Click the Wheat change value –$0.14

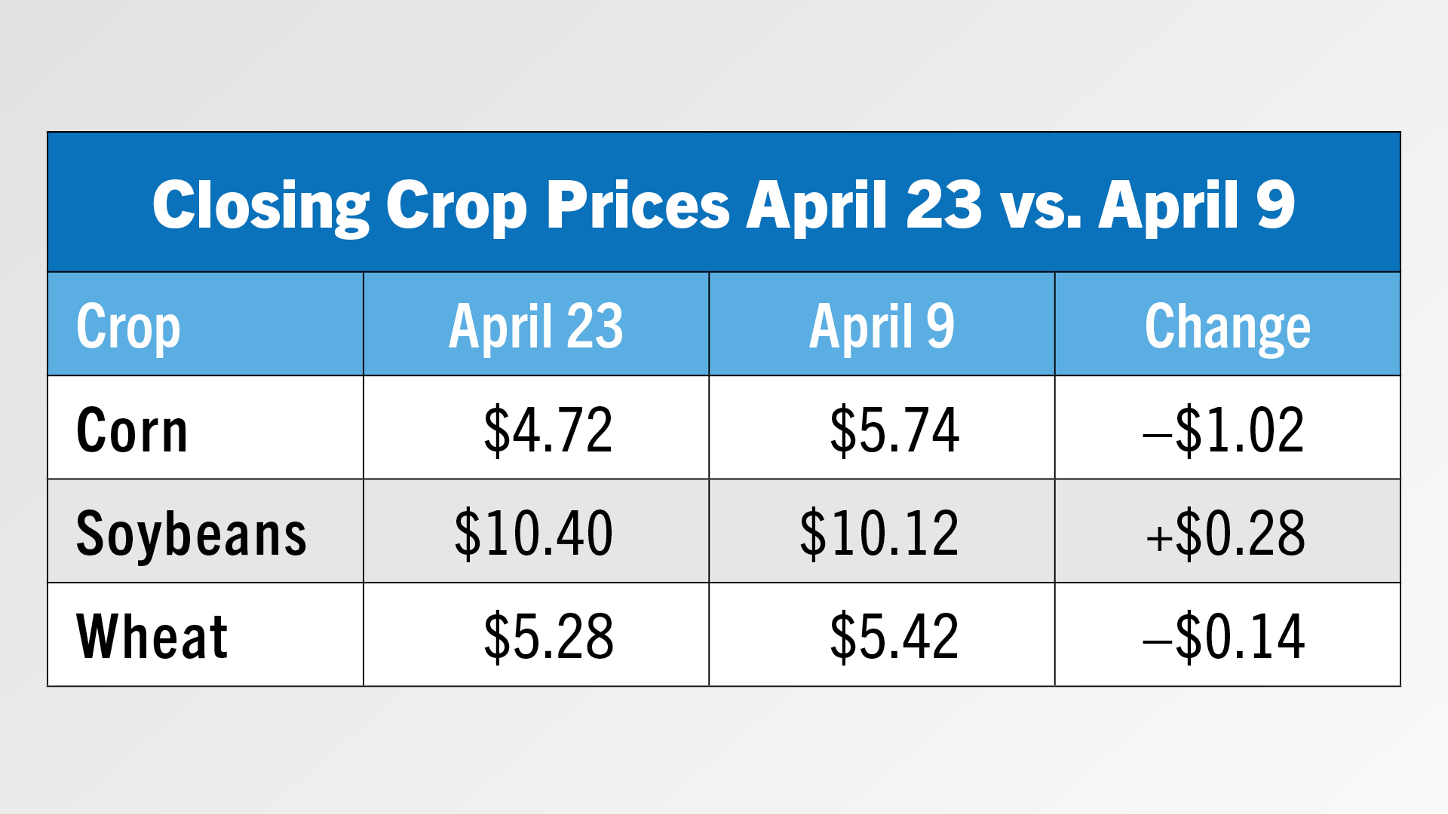click(1223, 636)
